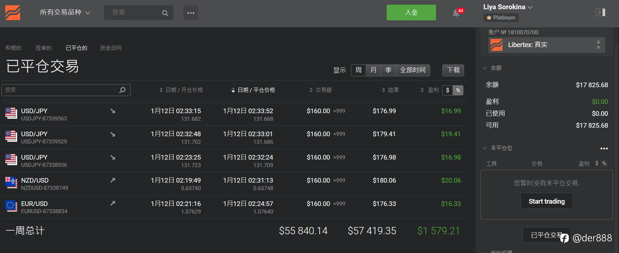The height and width of the screenshot is (253, 619).
Task: Switch profit display to dollar
Action: (448, 90)
